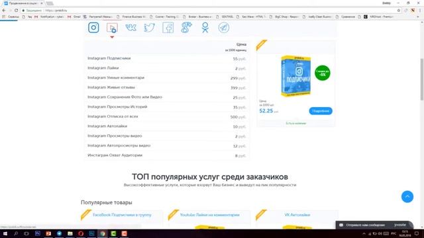The image size is (424, 238).
Task: Select Instagram Подписчики row
Action: click(166, 59)
